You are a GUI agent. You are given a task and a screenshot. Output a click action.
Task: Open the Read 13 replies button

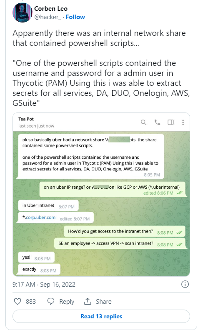(101, 316)
